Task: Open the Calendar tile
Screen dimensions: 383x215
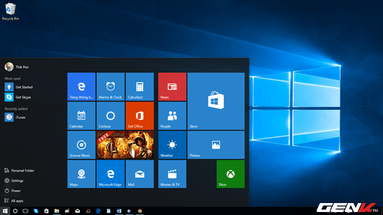Action: click(81, 116)
